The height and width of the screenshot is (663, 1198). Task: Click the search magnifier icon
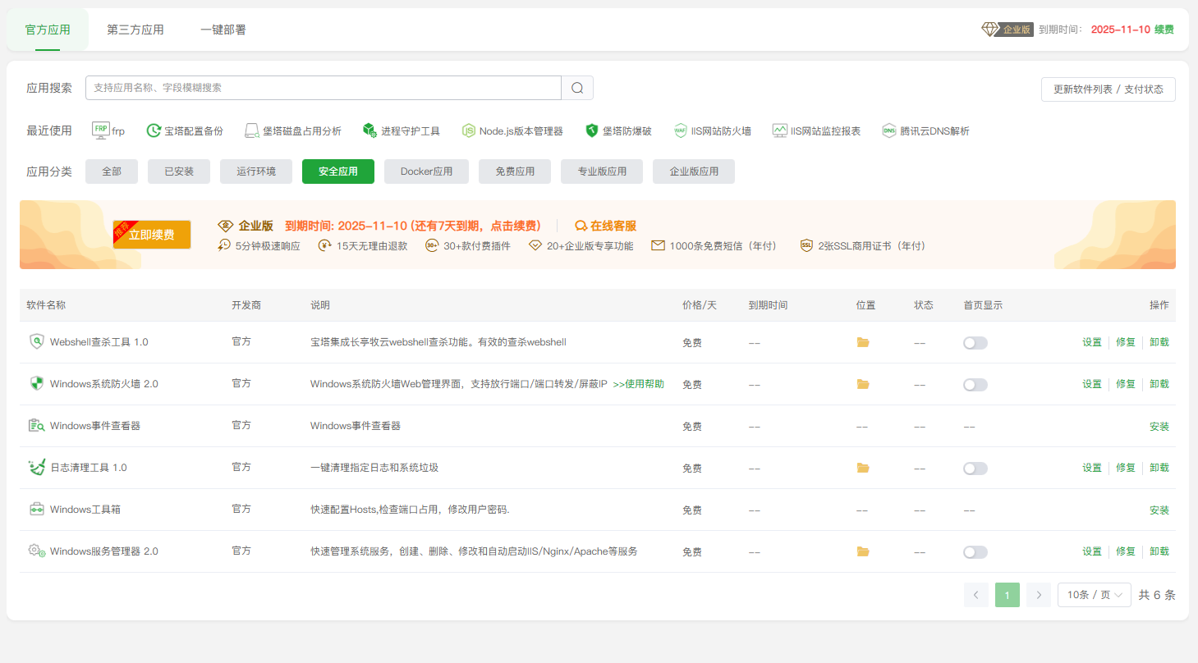[577, 88]
